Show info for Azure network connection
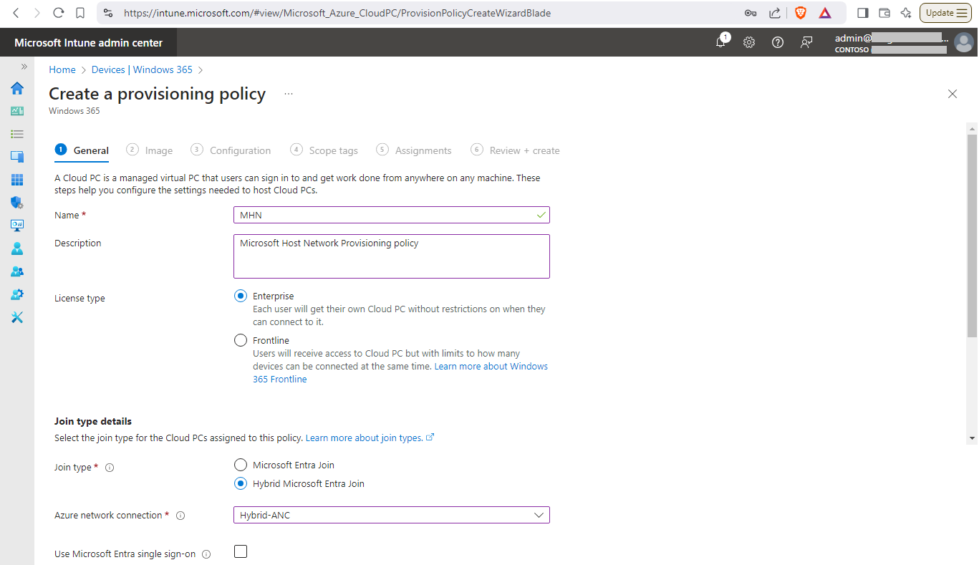Screen dimensions: 979x565 tap(180, 516)
